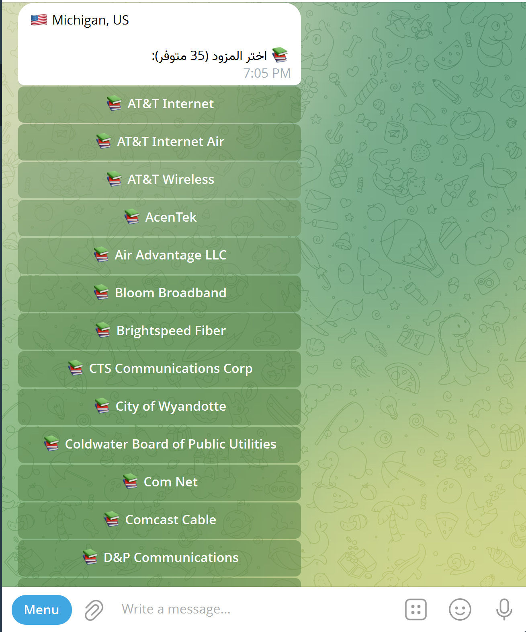
Task: Choose Air Advantage LLC provider
Action: coord(160,255)
